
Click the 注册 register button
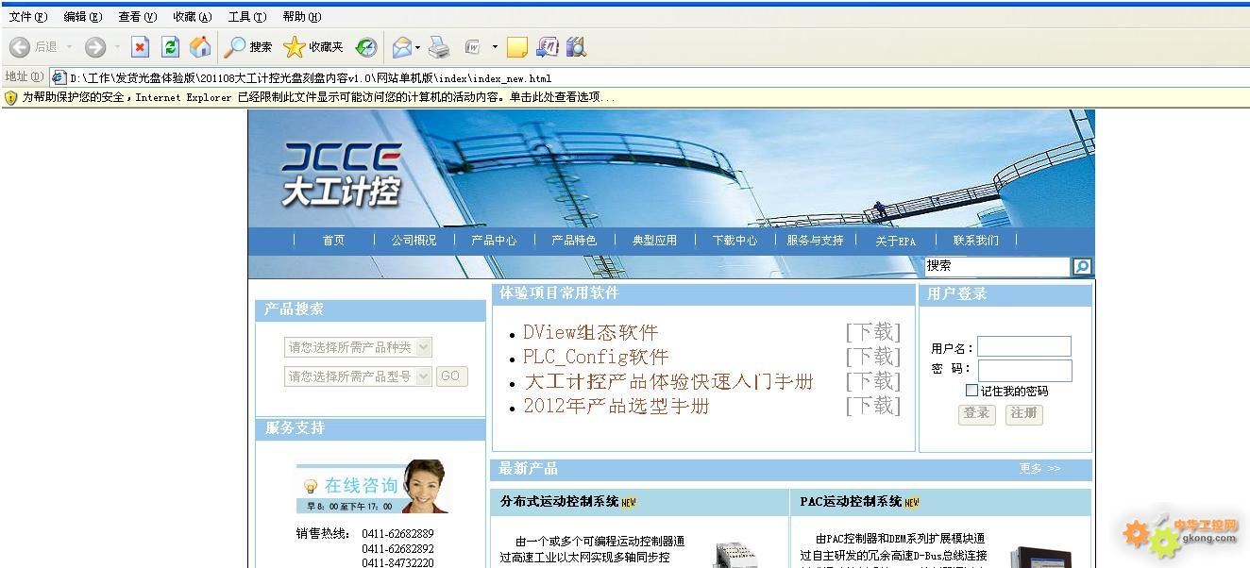click(1024, 413)
